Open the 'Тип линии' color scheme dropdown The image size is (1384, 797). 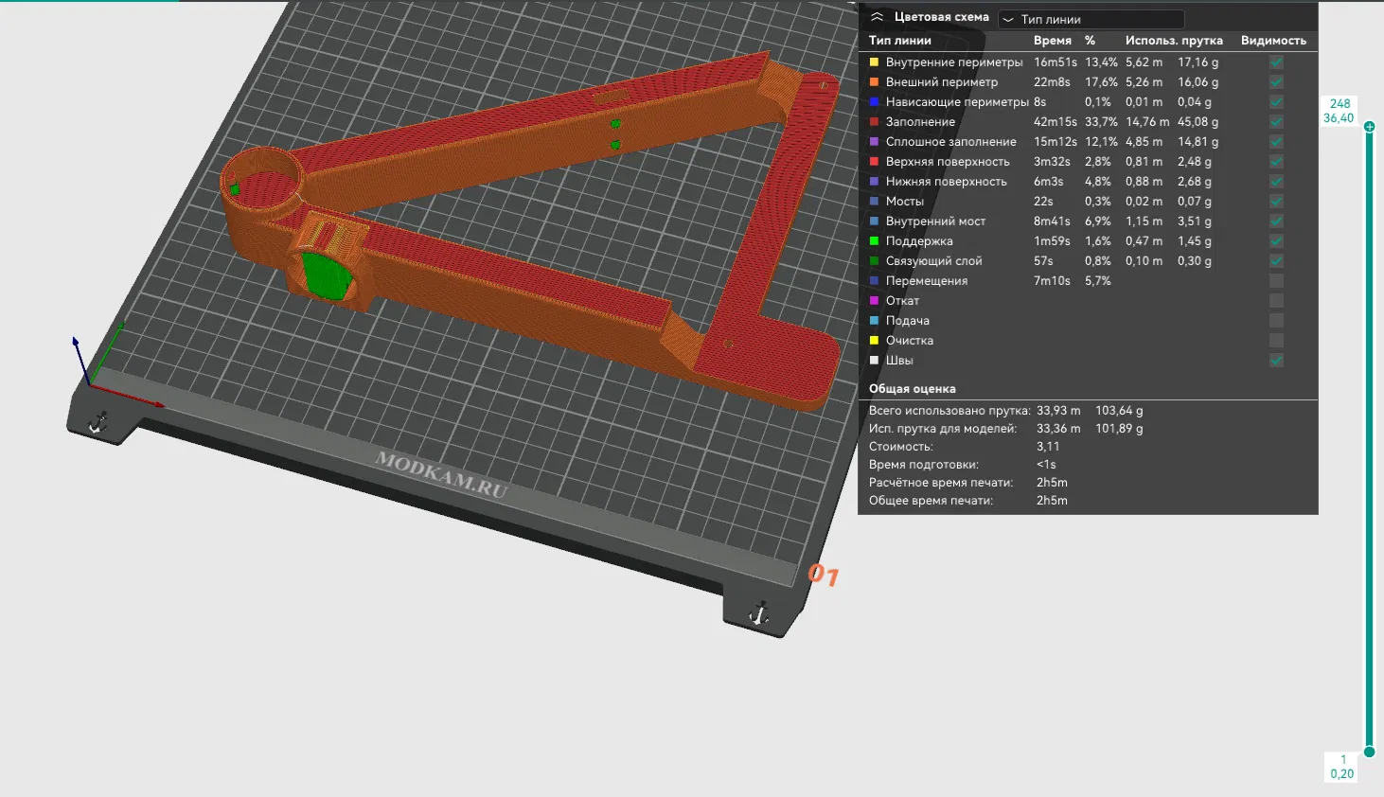point(1091,19)
